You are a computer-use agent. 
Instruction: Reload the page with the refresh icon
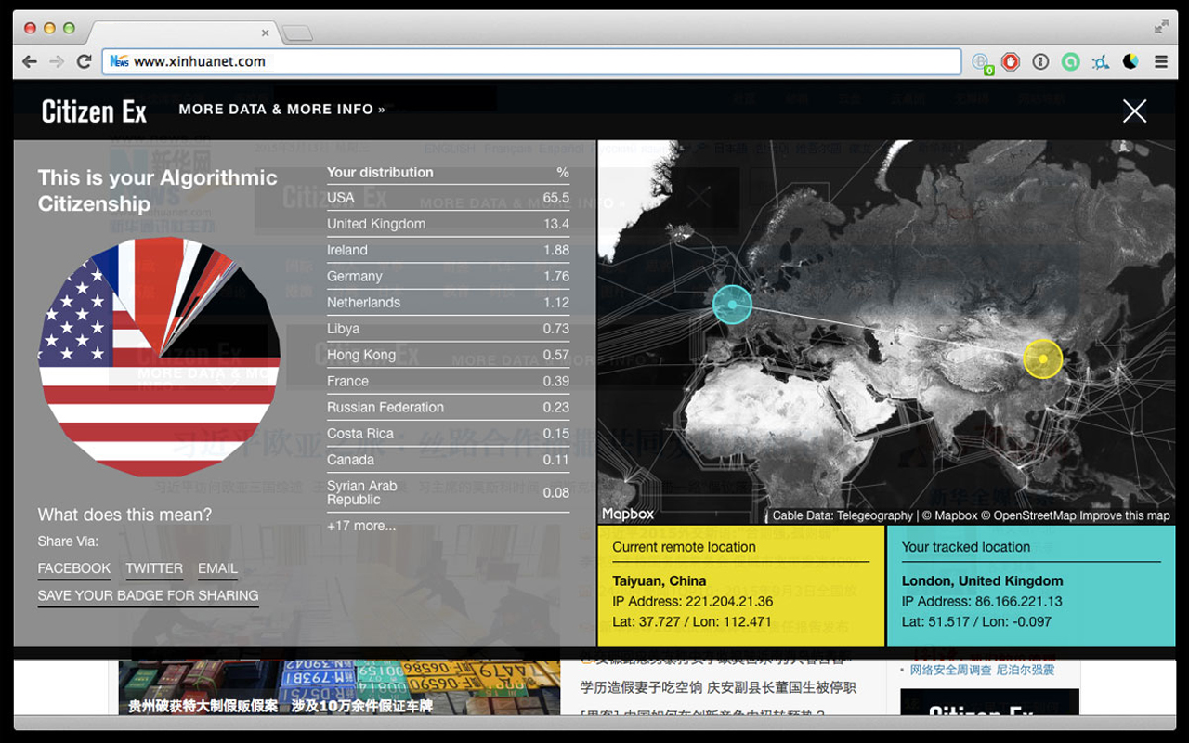click(x=84, y=61)
